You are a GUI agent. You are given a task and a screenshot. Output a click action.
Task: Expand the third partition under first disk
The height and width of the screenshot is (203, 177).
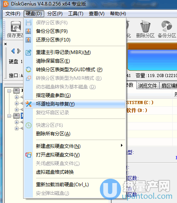(16, 110)
